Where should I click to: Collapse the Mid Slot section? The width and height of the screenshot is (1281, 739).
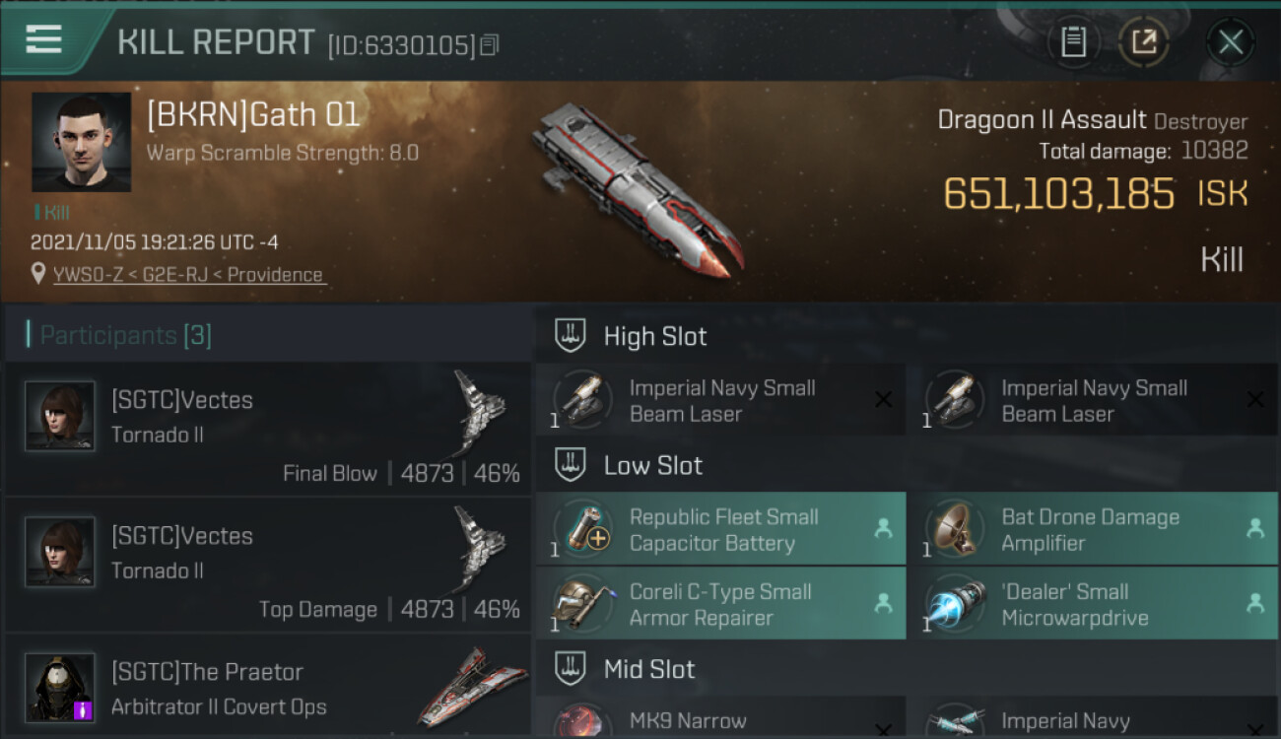coord(571,669)
